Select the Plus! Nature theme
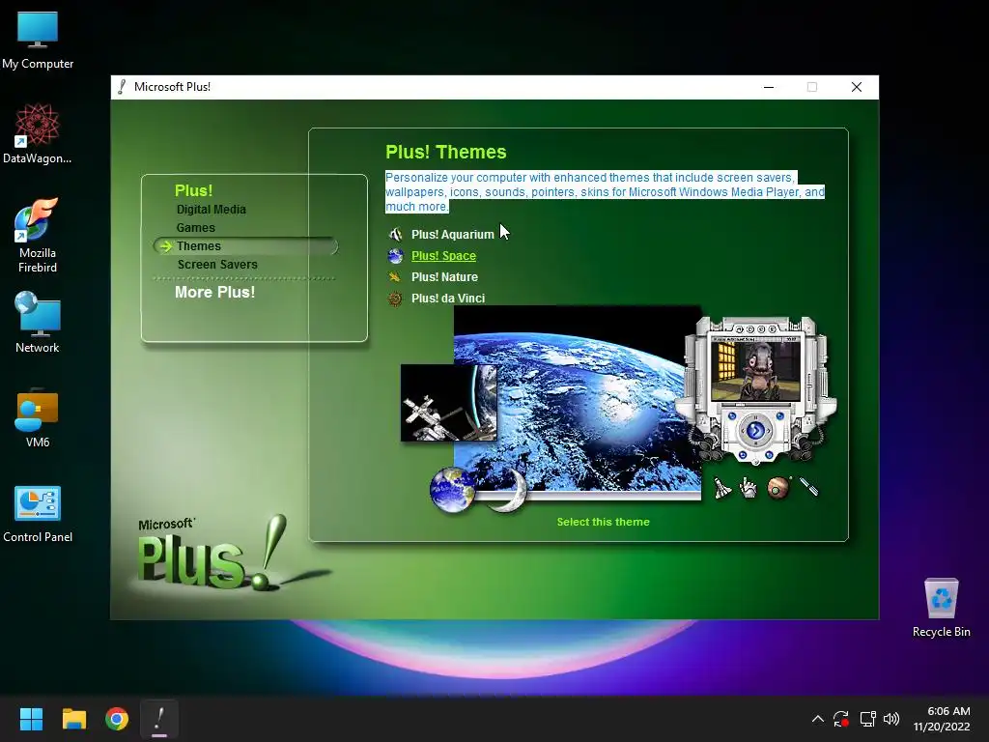989x742 pixels. tap(444, 277)
